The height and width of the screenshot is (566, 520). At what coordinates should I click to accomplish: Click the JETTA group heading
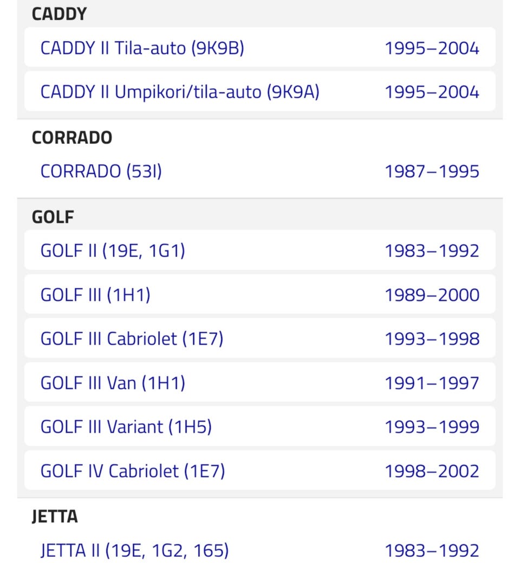[55, 517]
